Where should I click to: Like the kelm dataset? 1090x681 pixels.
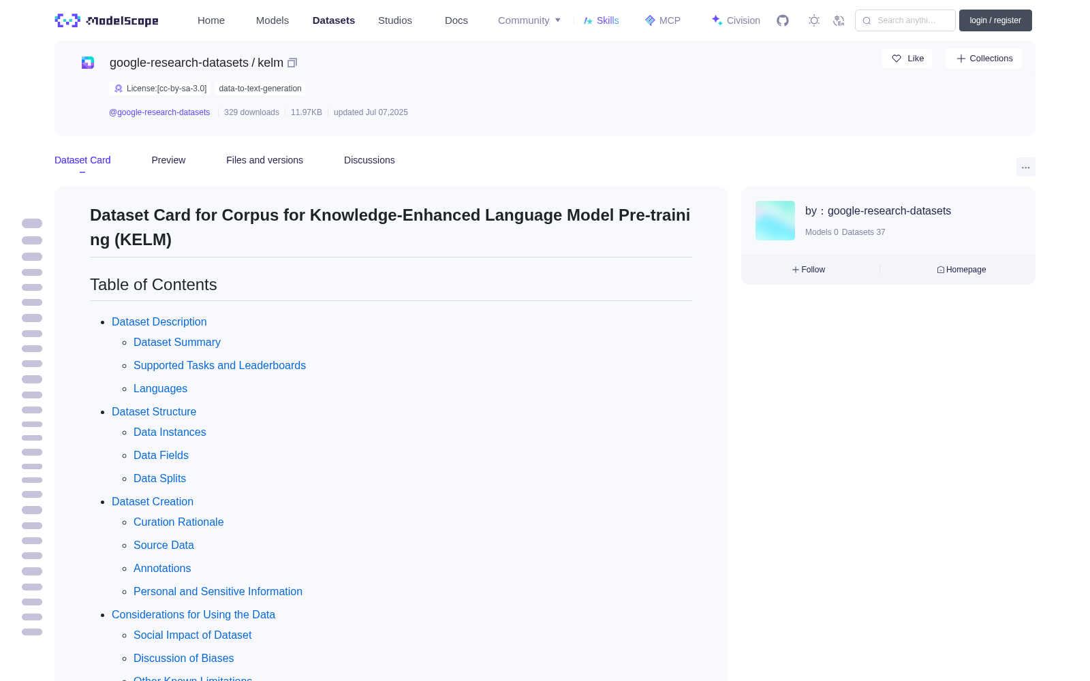[x=907, y=59]
